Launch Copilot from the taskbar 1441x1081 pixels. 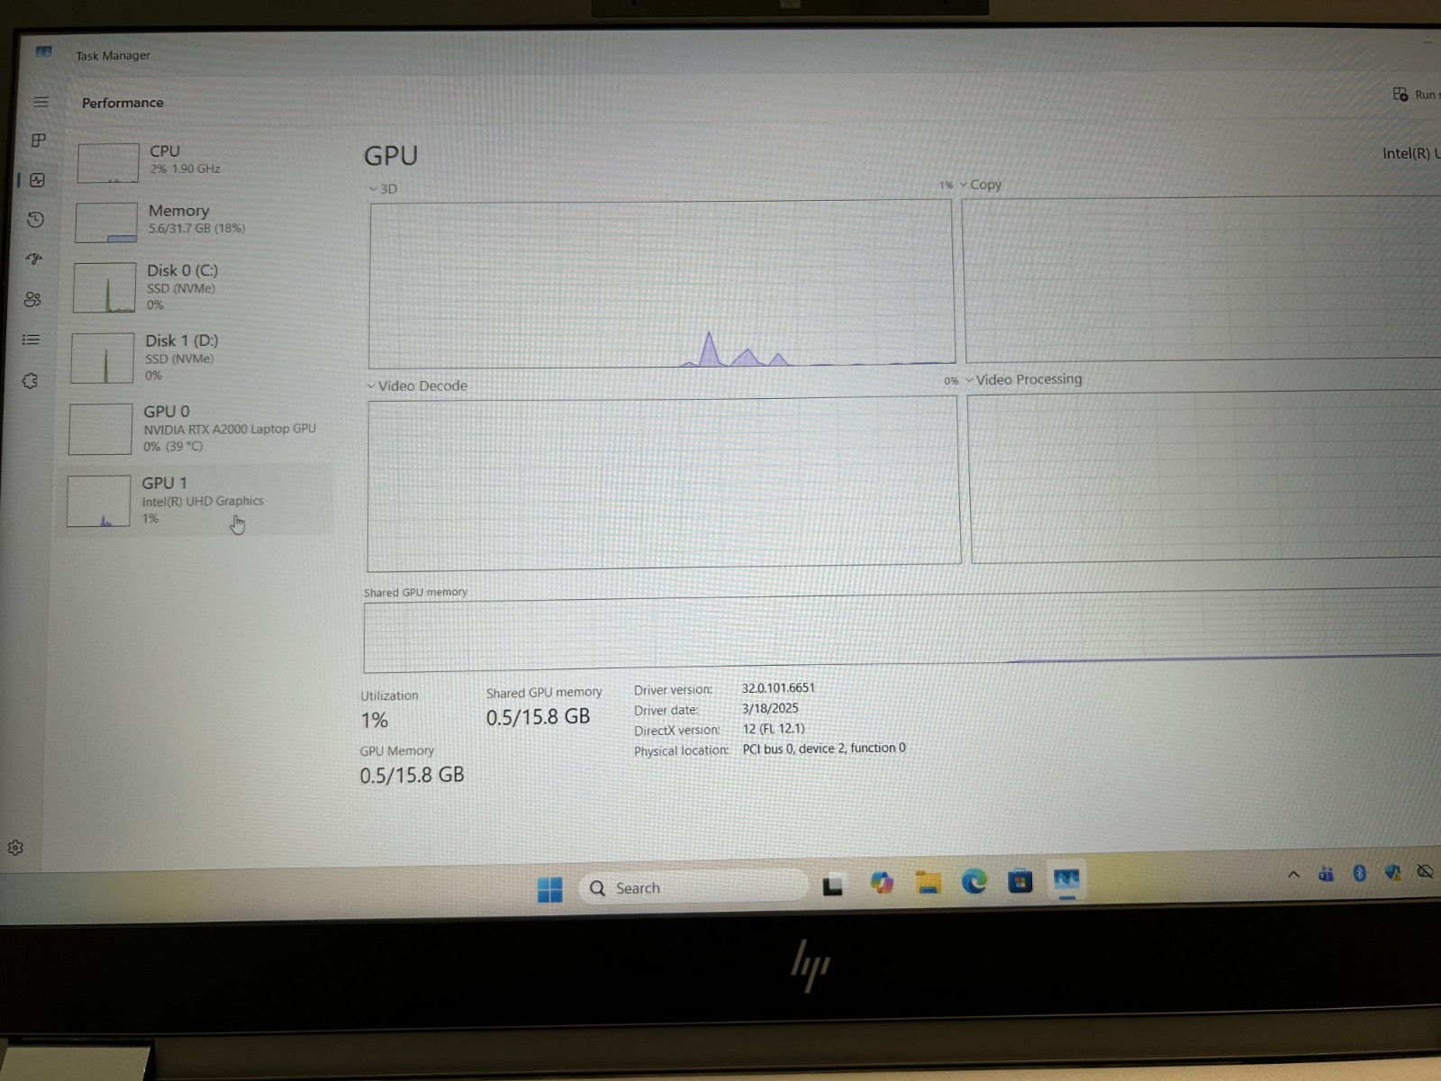(882, 883)
